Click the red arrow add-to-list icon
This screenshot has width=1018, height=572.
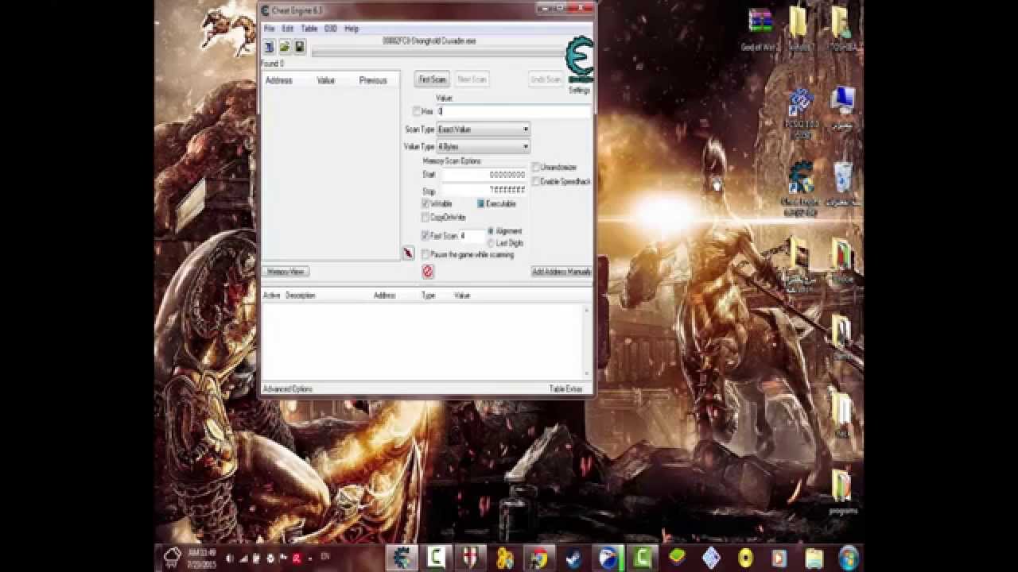click(x=408, y=253)
